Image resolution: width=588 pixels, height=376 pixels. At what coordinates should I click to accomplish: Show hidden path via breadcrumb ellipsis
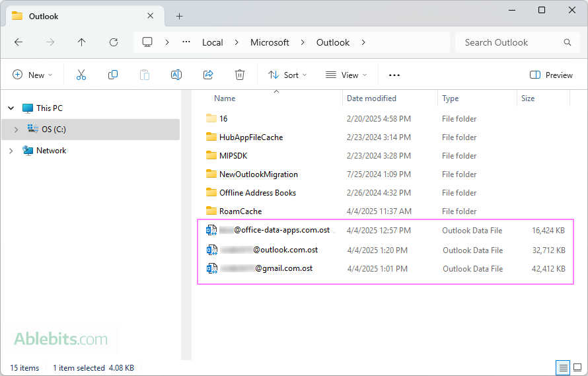(186, 42)
